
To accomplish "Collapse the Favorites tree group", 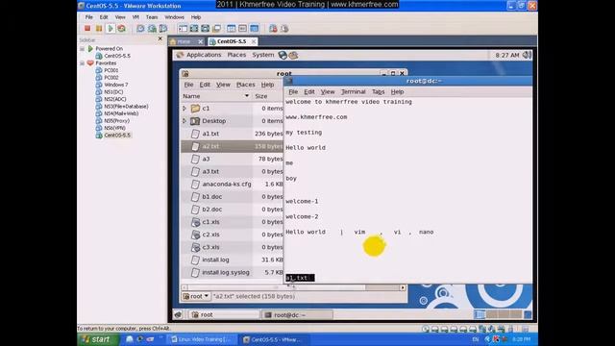I will point(82,63).
